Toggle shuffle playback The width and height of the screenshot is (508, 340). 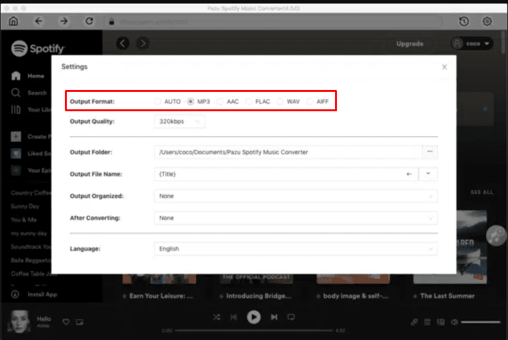tap(217, 317)
